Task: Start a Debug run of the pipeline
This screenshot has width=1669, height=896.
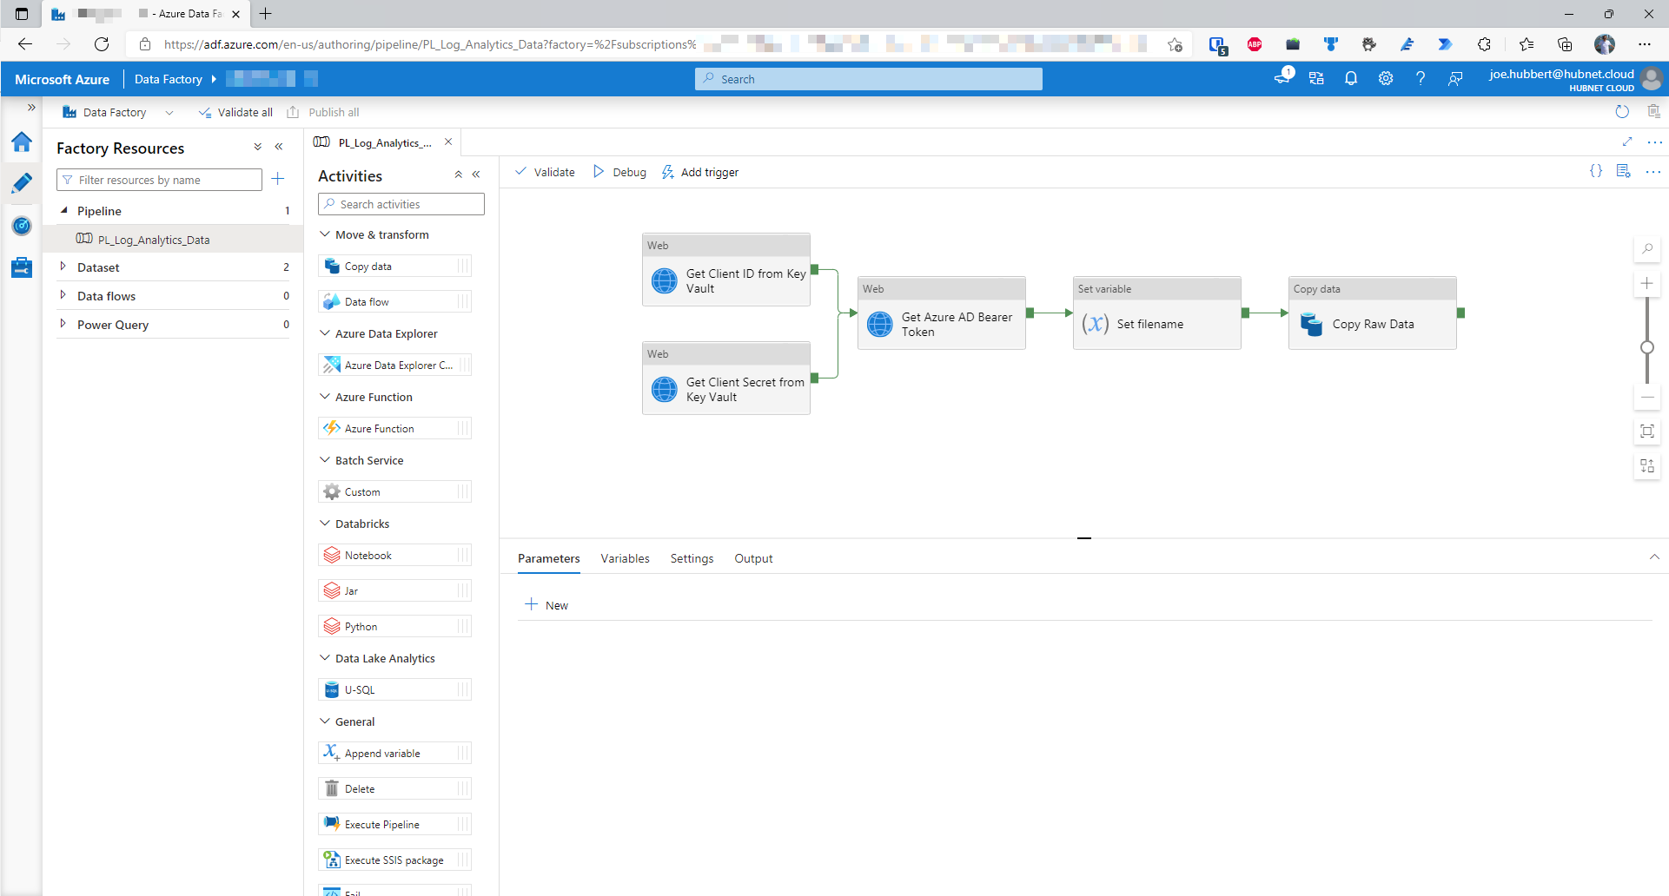Action: pyautogui.click(x=619, y=172)
